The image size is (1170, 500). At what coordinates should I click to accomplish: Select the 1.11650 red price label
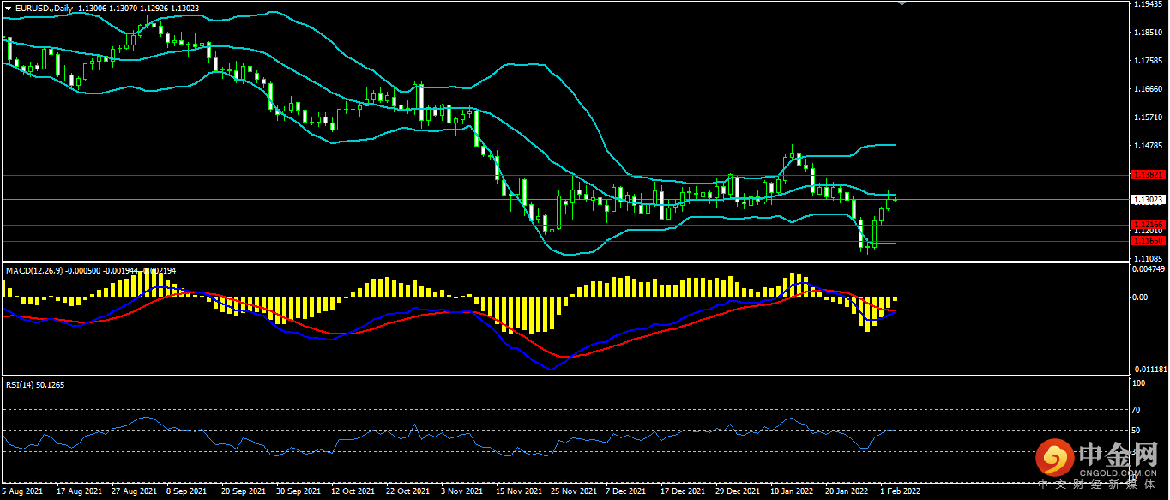coord(1148,242)
